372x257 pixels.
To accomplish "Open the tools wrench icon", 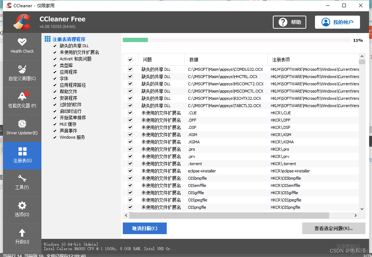I will coord(22,178).
